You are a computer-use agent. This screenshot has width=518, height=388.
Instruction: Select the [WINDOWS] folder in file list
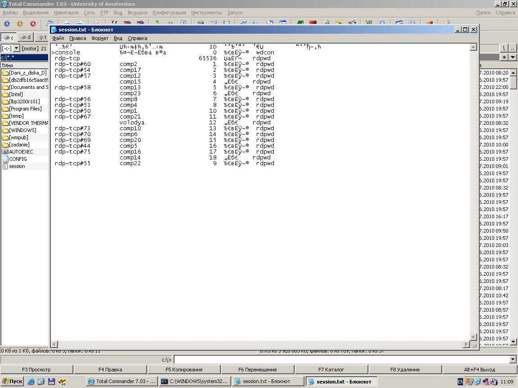pos(22,130)
